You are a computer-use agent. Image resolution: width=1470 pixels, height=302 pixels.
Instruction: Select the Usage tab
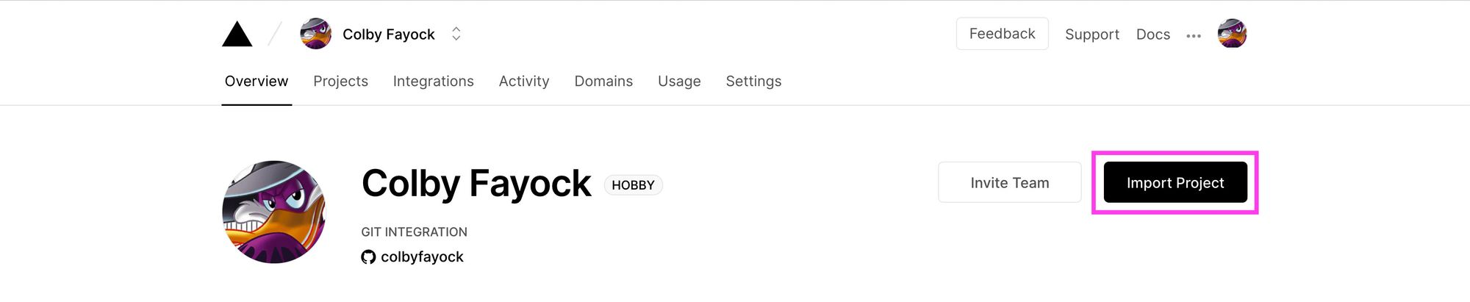[679, 81]
